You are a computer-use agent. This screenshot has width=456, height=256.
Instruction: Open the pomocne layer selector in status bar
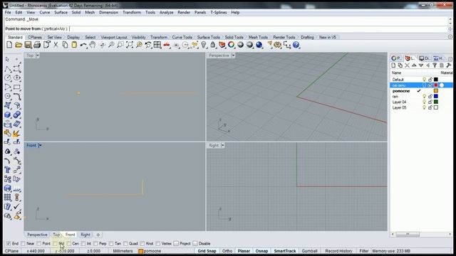tap(150, 251)
